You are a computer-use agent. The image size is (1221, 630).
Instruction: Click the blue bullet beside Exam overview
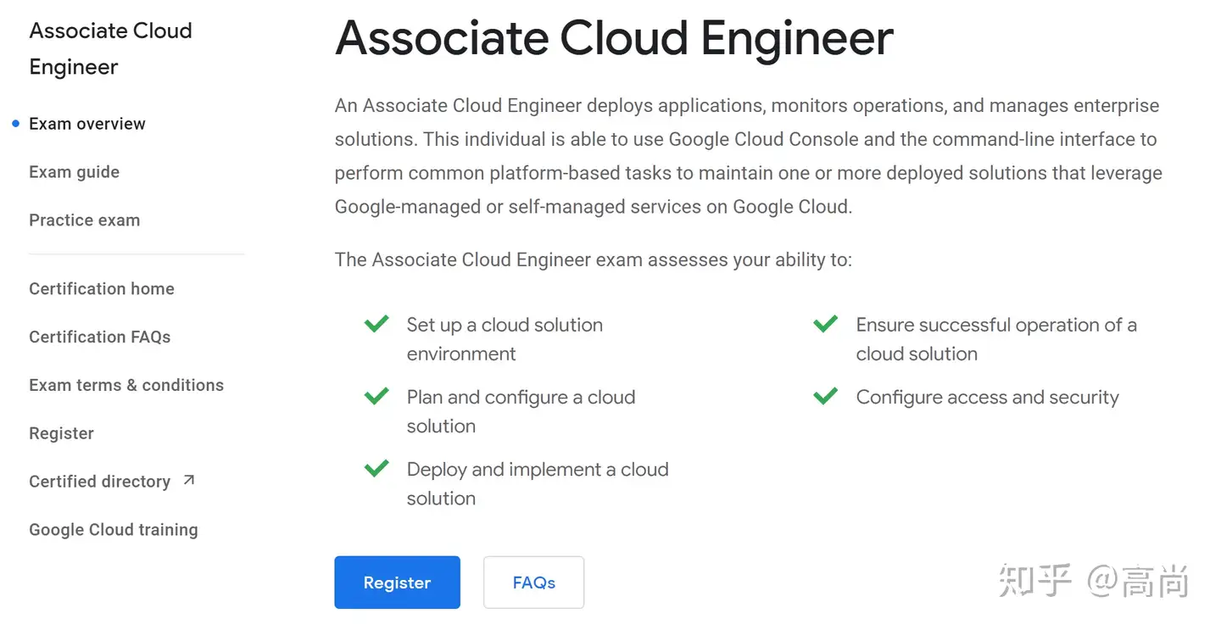[15, 124]
